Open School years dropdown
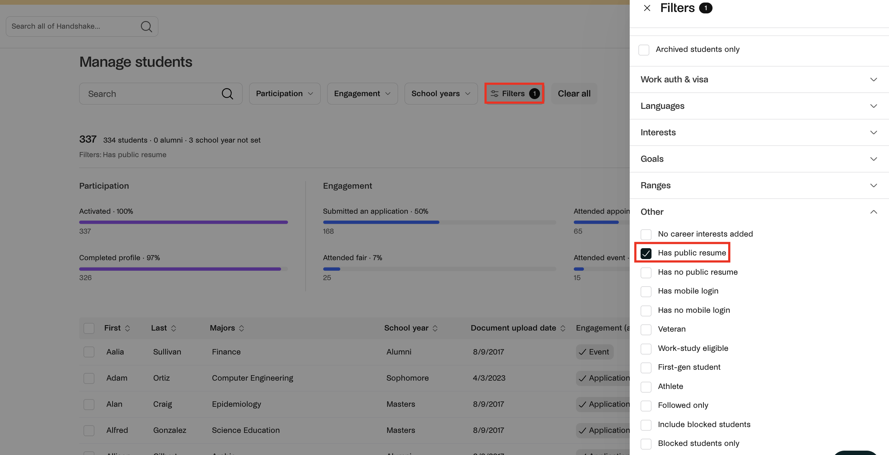Viewport: 889px width, 455px height. pyautogui.click(x=441, y=94)
